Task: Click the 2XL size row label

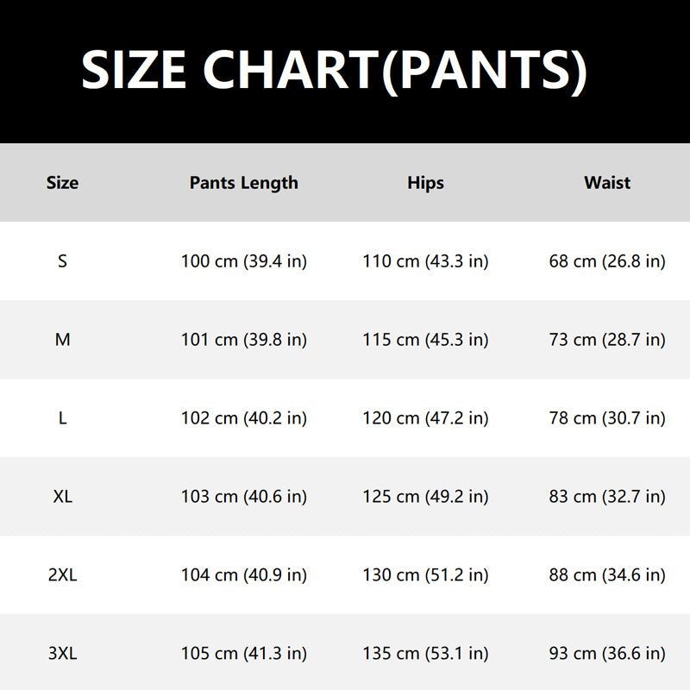Action: (62, 575)
